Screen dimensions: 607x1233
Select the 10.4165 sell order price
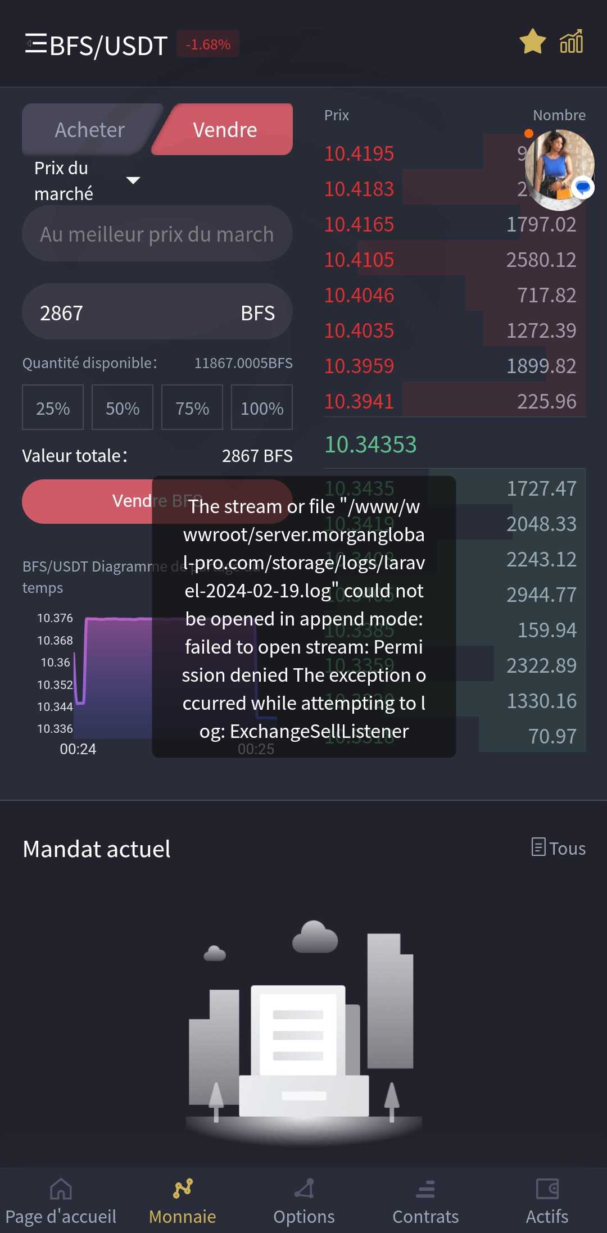[x=359, y=225]
